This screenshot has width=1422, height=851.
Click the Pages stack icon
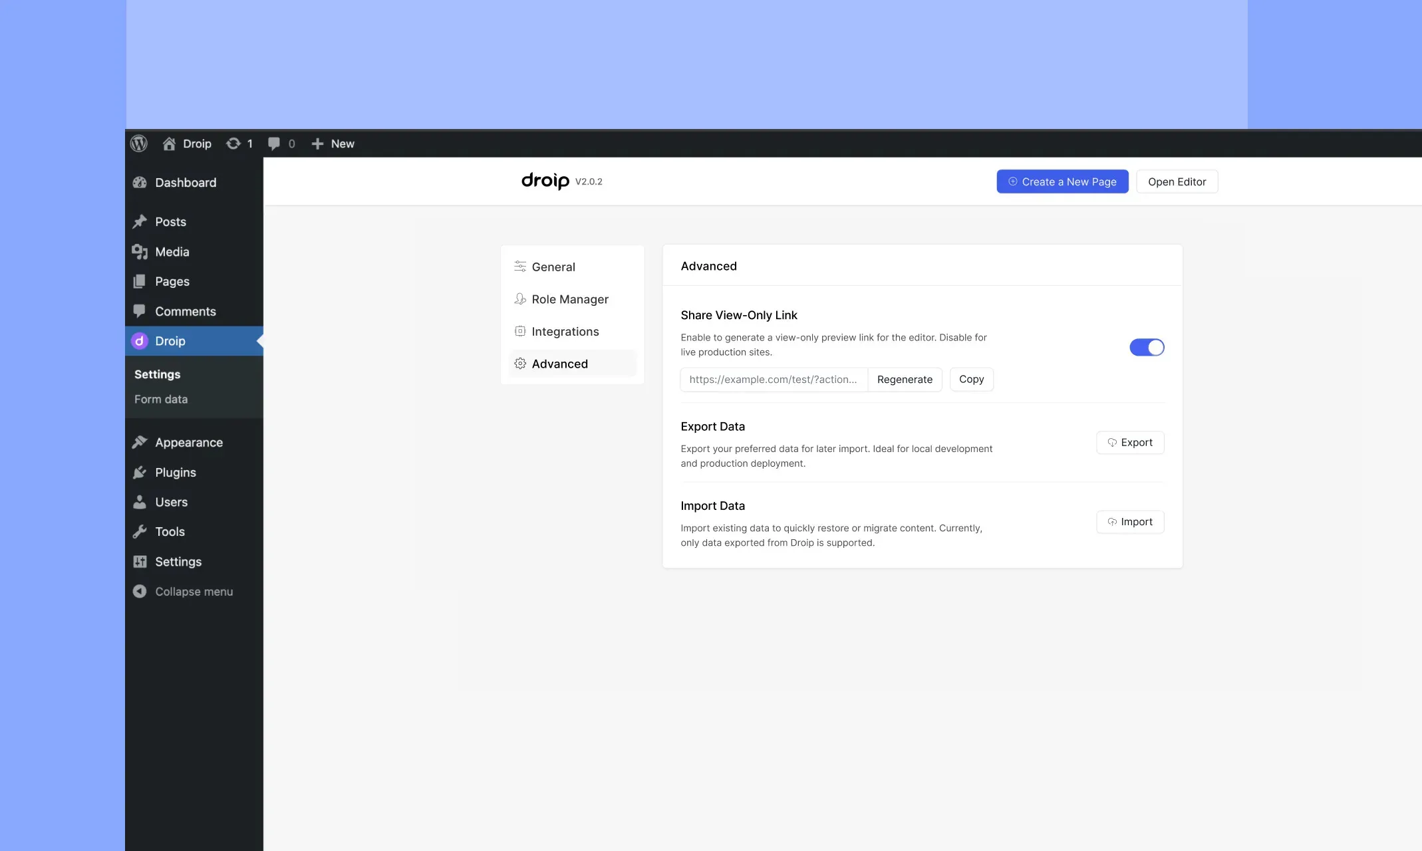140,281
